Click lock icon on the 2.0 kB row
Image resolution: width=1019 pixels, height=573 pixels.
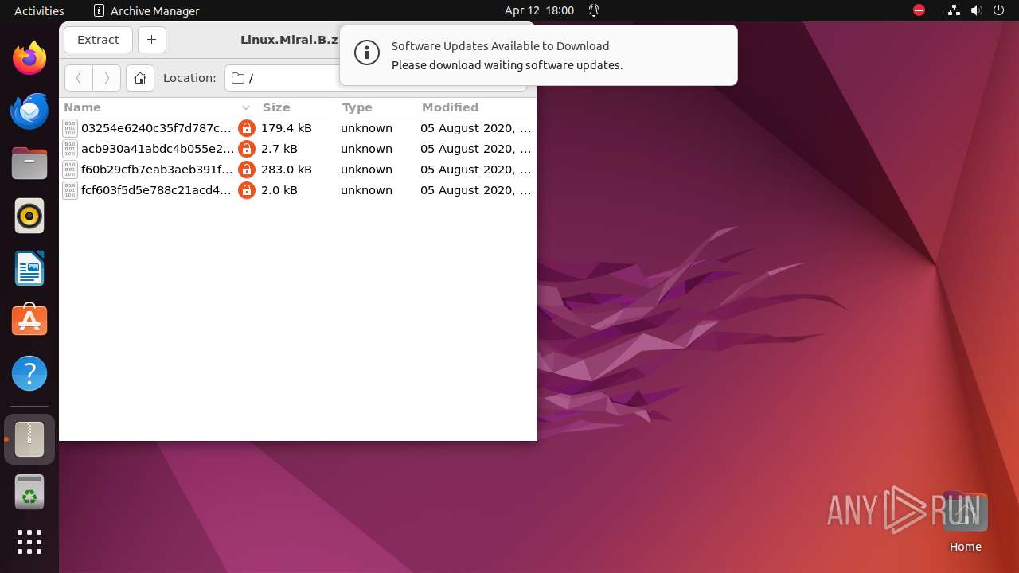(x=247, y=190)
